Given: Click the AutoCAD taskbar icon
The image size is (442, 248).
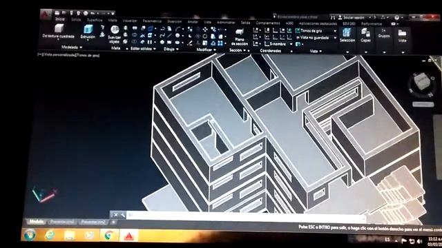Looking at the screenshot, I should pyautogui.click(x=129, y=236).
